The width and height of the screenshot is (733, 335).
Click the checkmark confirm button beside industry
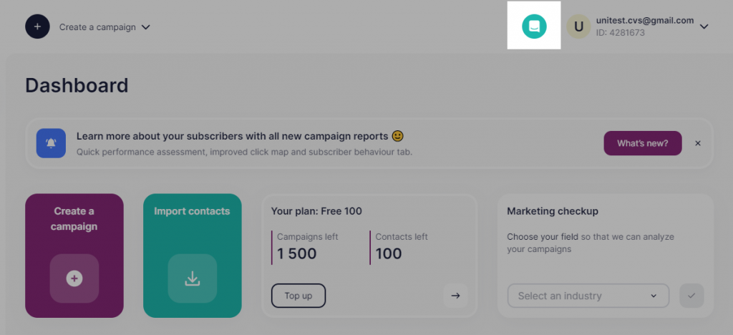pos(691,296)
